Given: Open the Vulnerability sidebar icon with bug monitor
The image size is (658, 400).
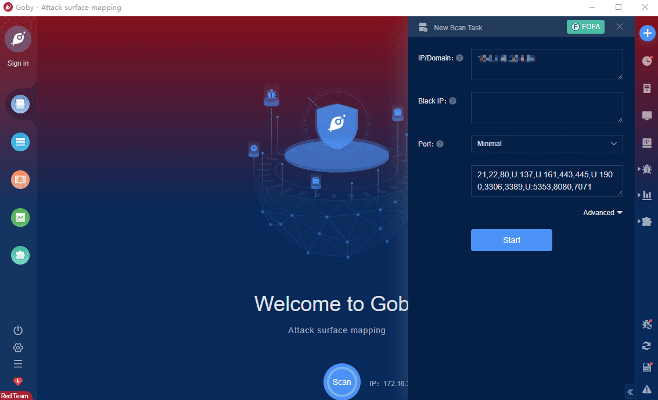Looking at the screenshot, I should (x=20, y=180).
